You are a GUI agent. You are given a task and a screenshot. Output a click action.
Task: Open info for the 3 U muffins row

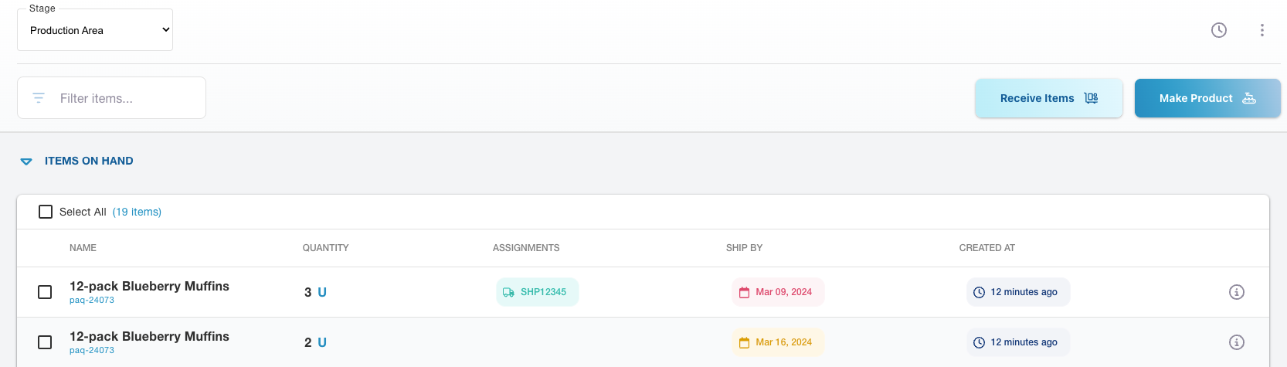pos(1236,292)
